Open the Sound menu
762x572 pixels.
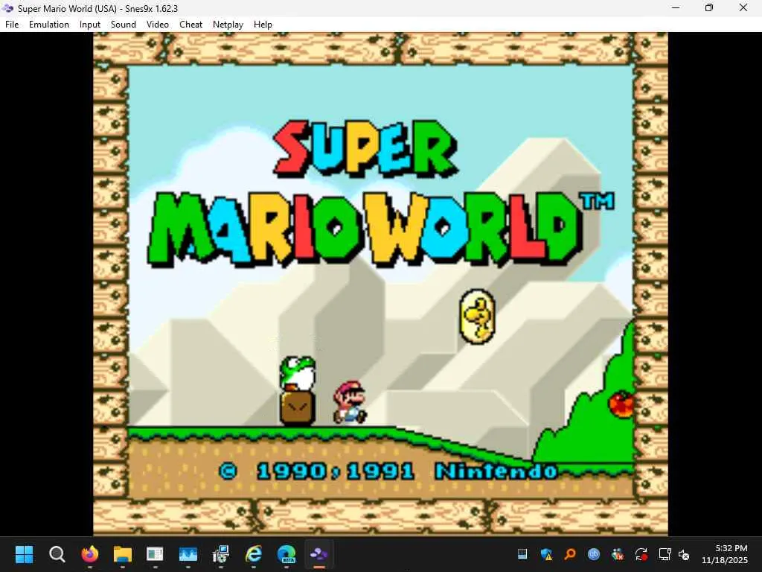pos(124,25)
